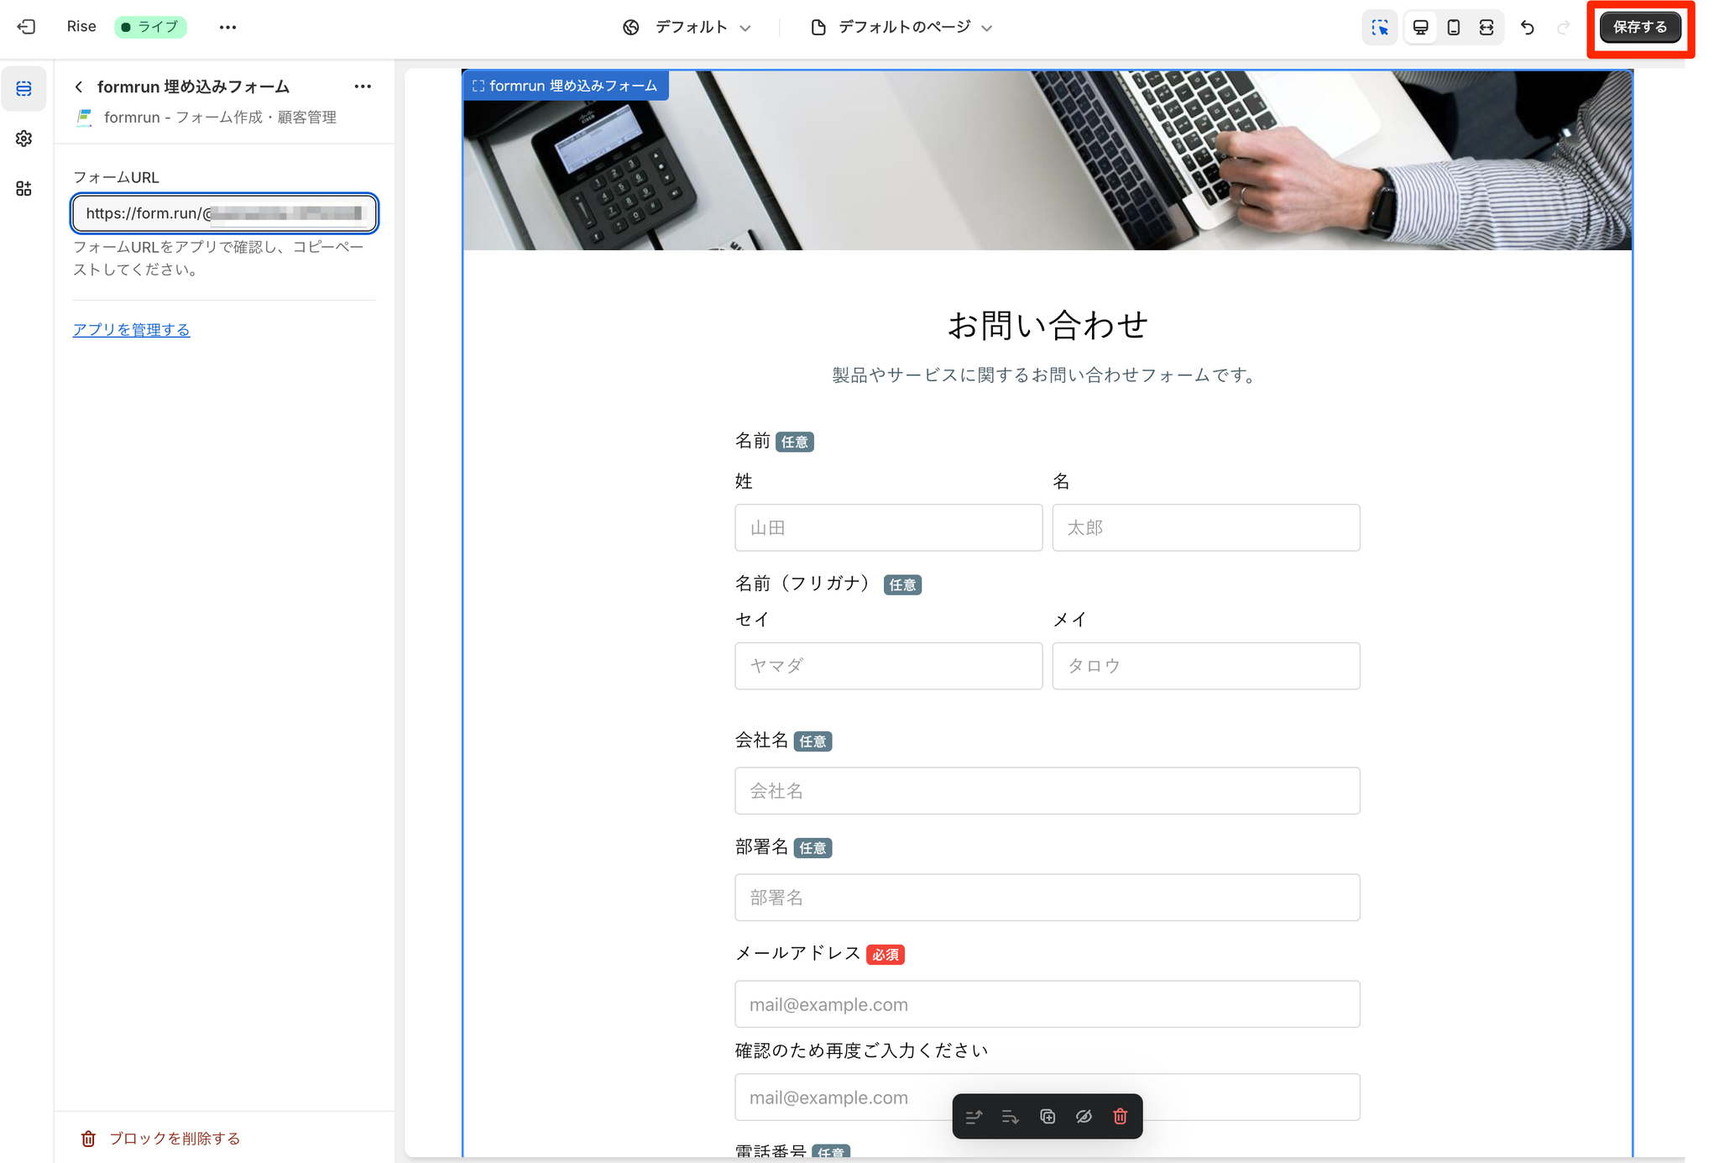Open Theme settings gear icon
Image resolution: width=1719 pixels, height=1163 pixels.
[x=24, y=139]
